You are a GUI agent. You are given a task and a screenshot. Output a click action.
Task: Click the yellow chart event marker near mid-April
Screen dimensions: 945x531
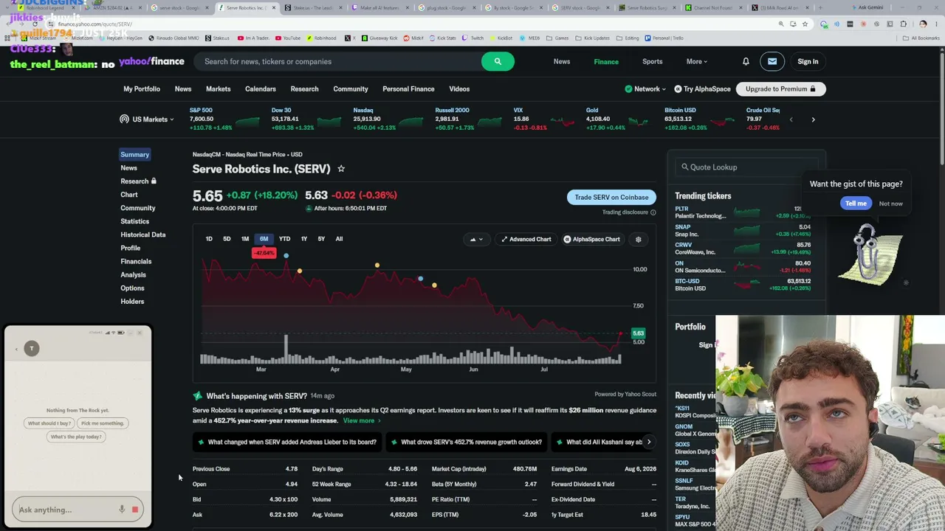377,265
